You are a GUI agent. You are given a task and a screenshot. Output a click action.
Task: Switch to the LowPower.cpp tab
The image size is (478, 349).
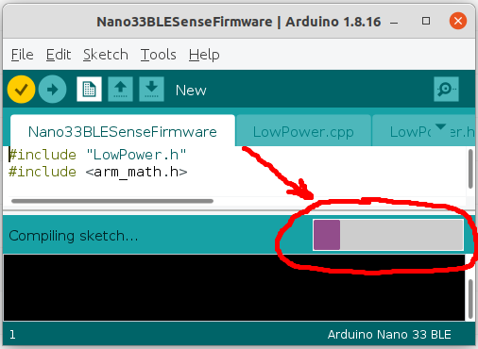[303, 131]
